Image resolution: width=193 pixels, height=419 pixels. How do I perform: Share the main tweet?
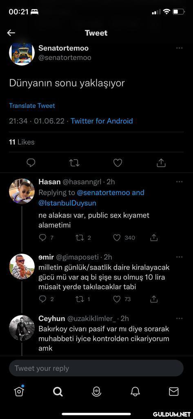point(161,163)
